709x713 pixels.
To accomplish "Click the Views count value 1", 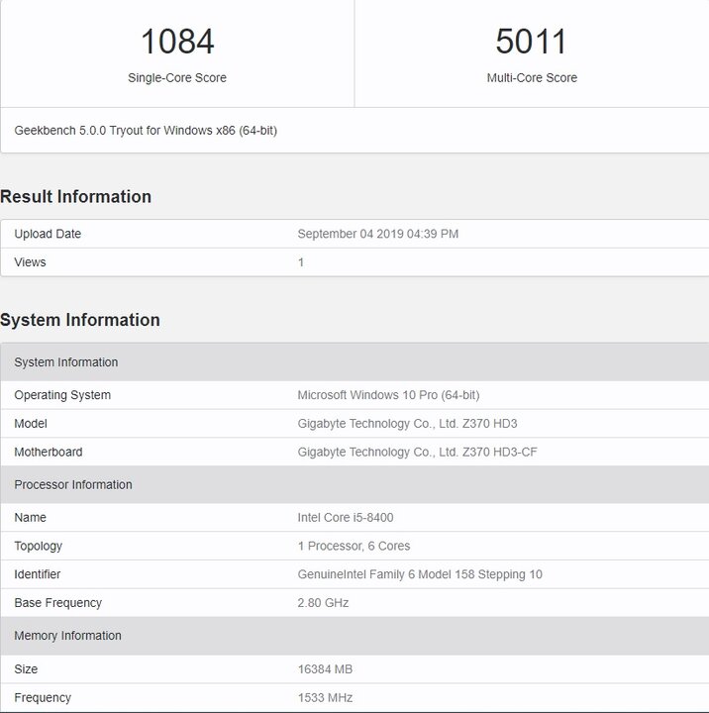I will [301, 262].
